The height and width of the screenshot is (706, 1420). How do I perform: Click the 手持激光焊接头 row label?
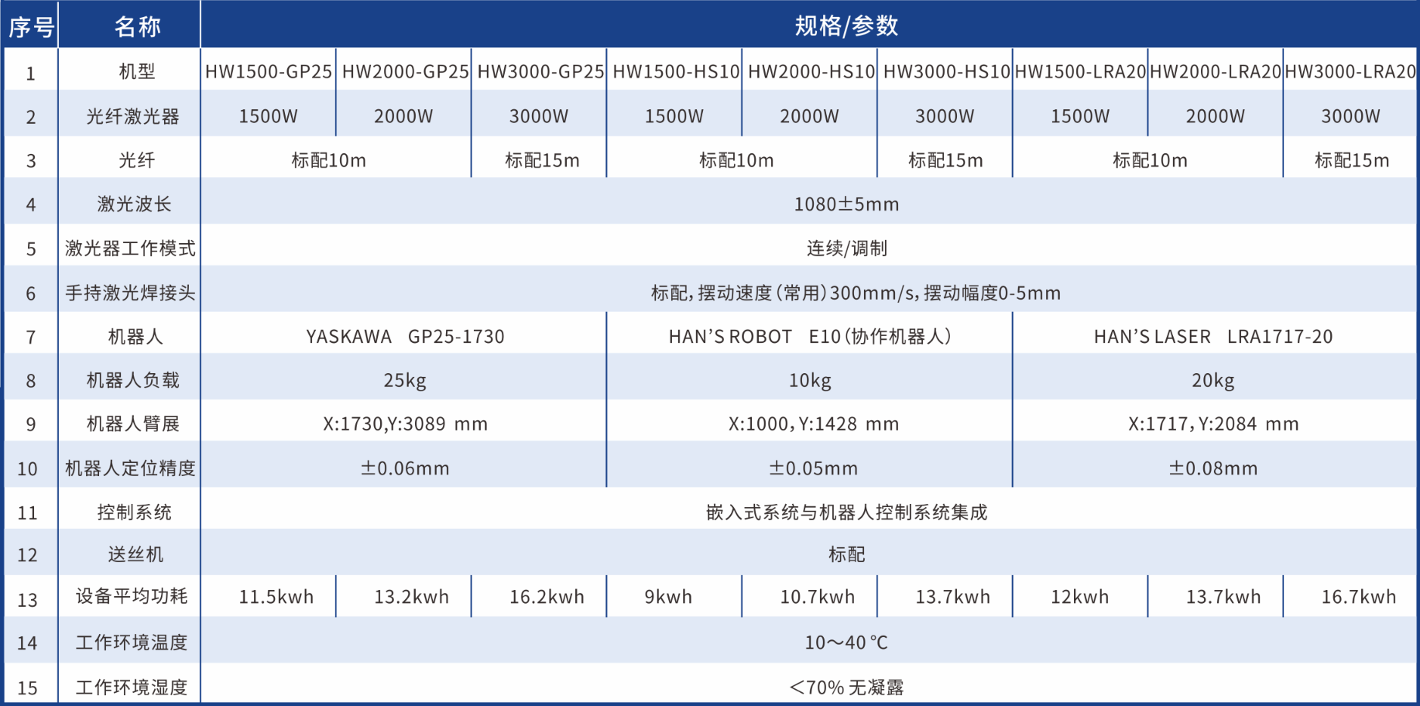pyautogui.click(x=130, y=293)
